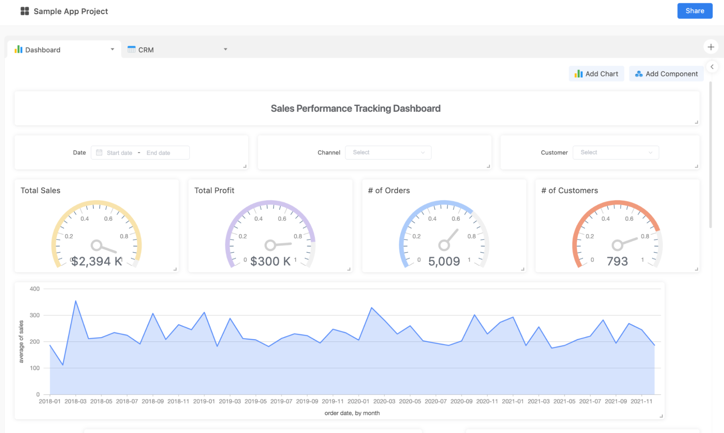This screenshot has height=433, width=724.
Task: Click the dashboard title card resize handle
Action: pos(696,122)
